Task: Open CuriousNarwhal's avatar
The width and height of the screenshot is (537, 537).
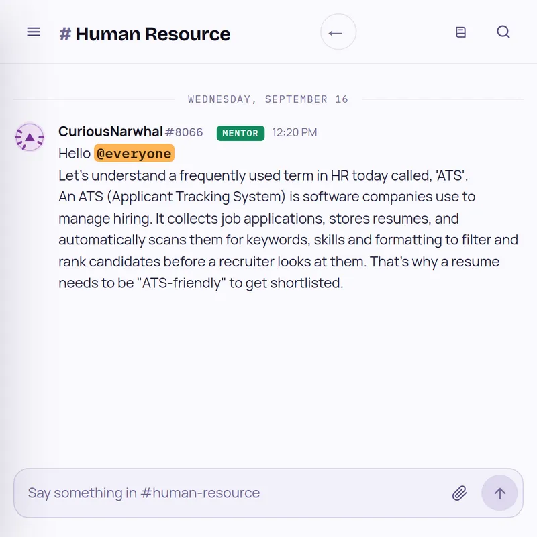Action: click(30, 138)
